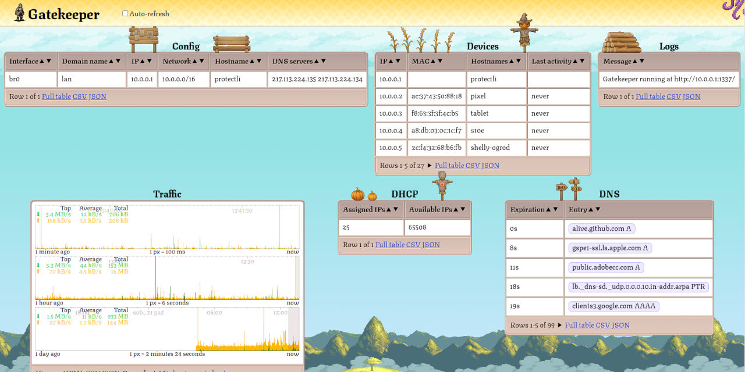Click the clients3.google.com AAAA entry

click(x=614, y=306)
